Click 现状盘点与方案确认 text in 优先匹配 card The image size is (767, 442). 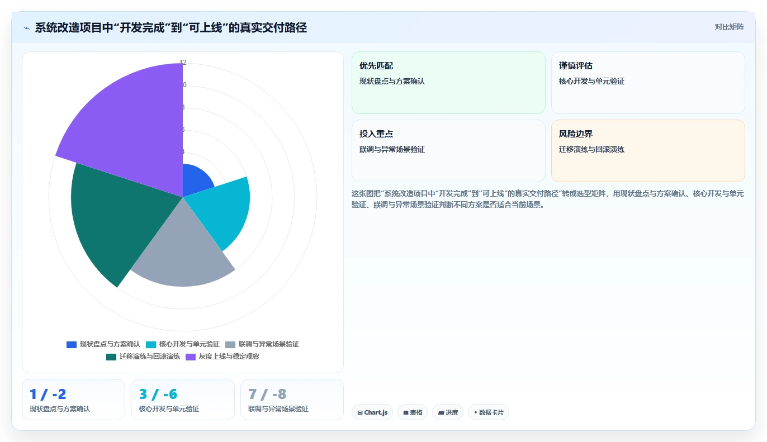click(x=392, y=82)
